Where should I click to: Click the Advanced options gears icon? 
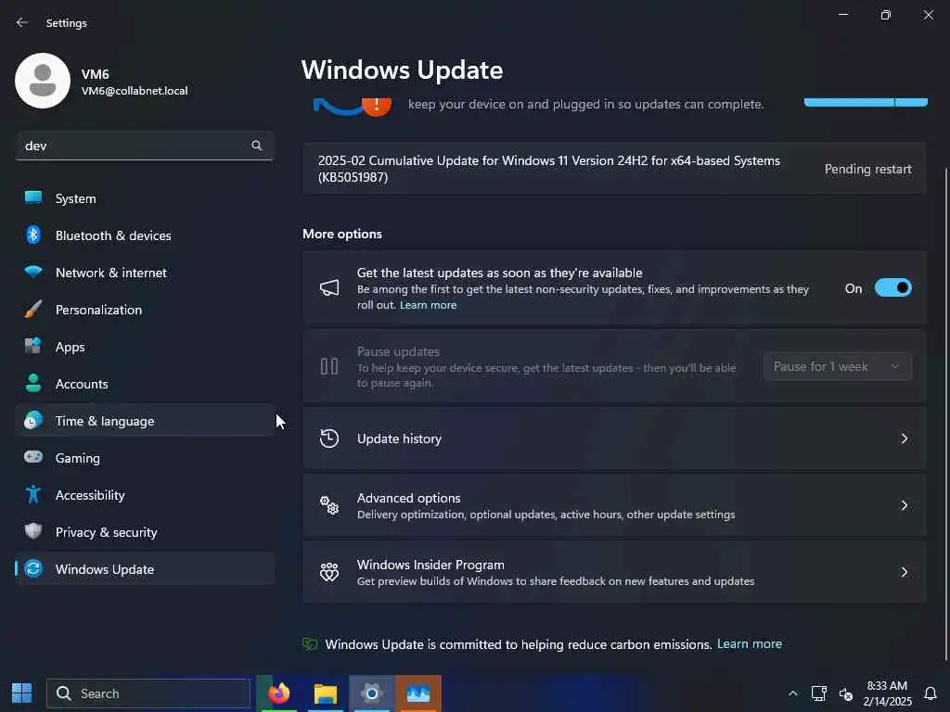(x=329, y=505)
